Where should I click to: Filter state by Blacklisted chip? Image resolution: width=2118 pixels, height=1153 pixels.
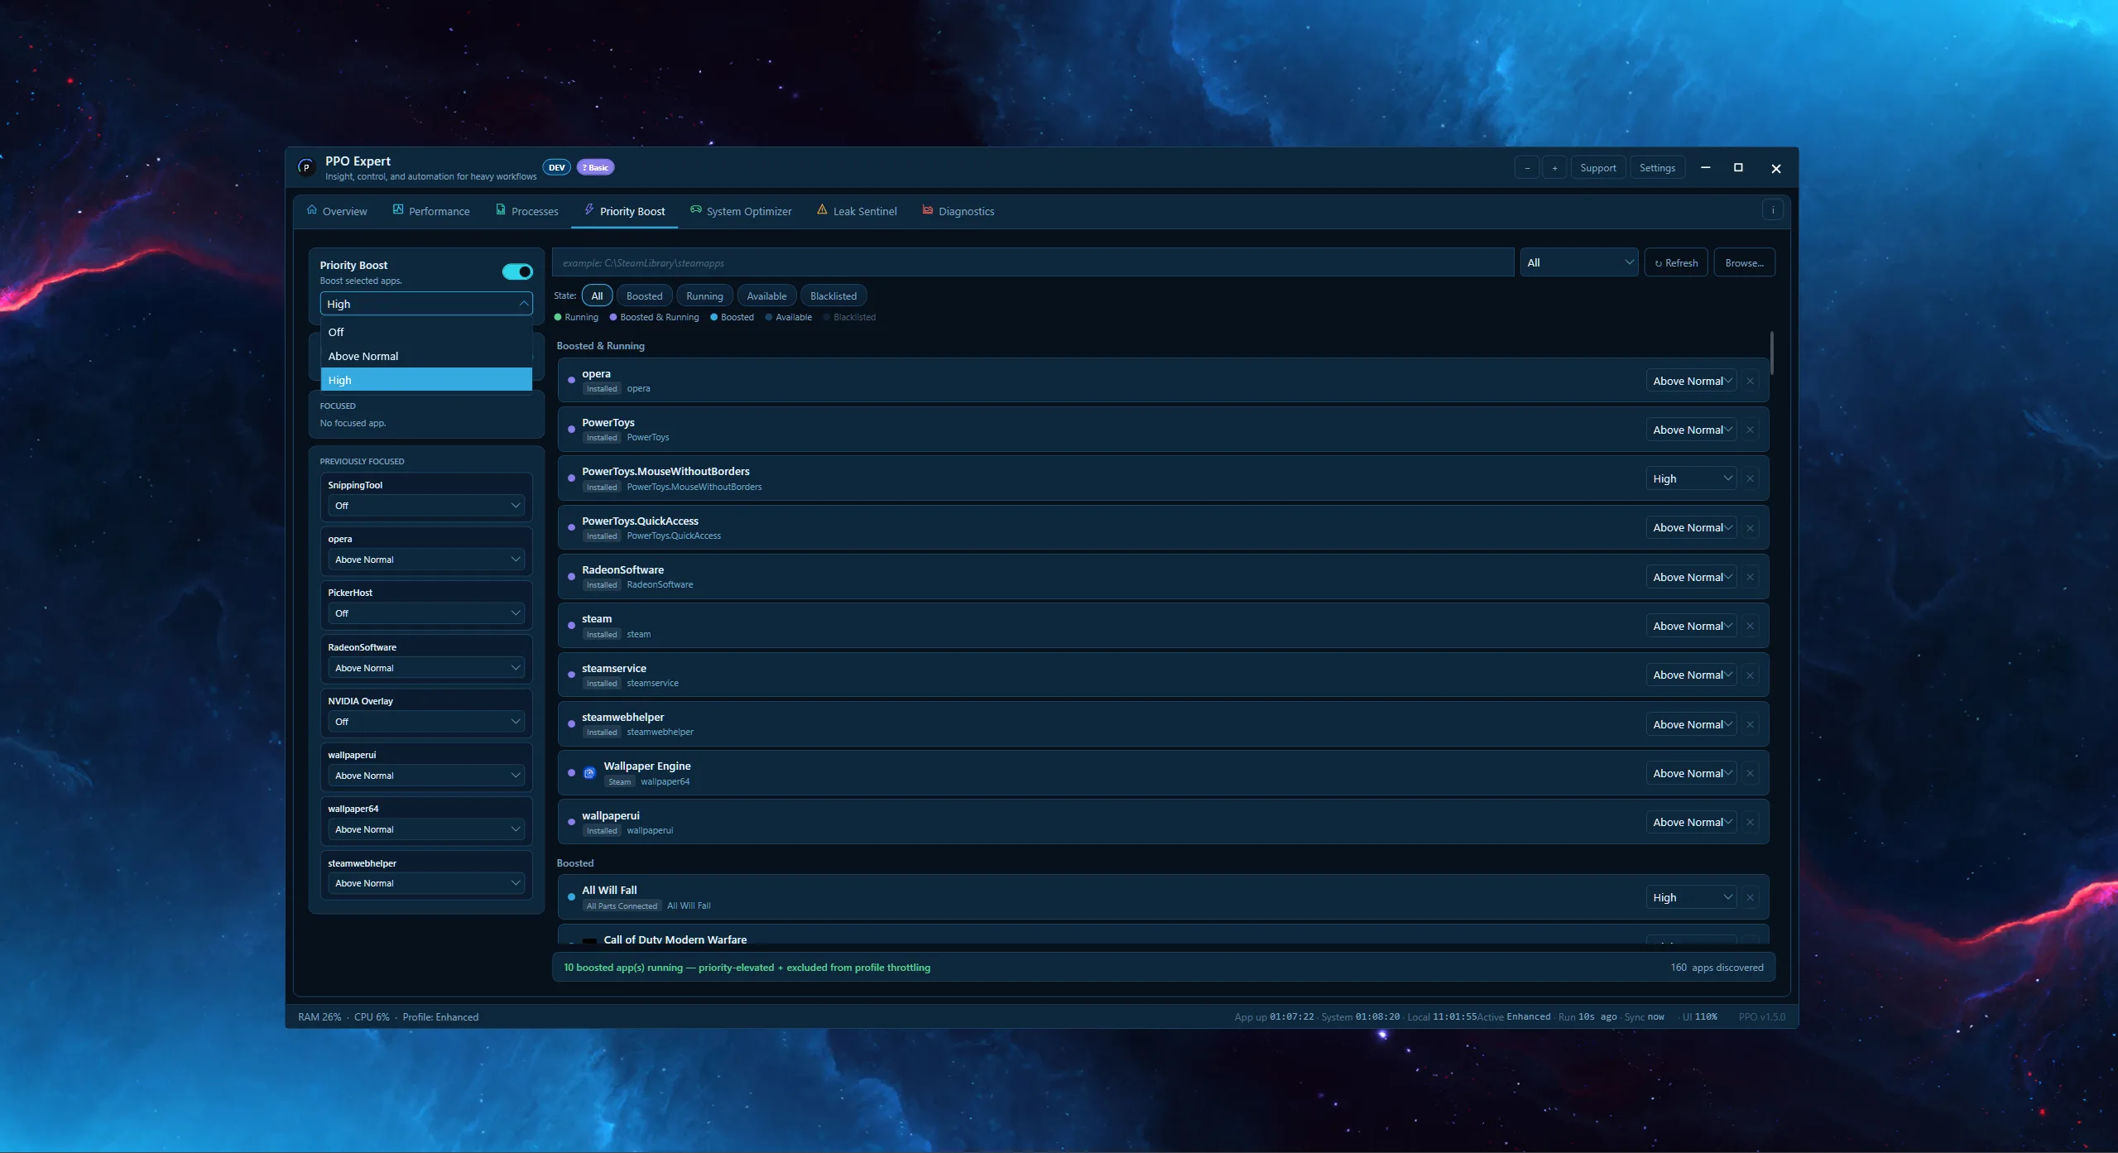[833, 295]
